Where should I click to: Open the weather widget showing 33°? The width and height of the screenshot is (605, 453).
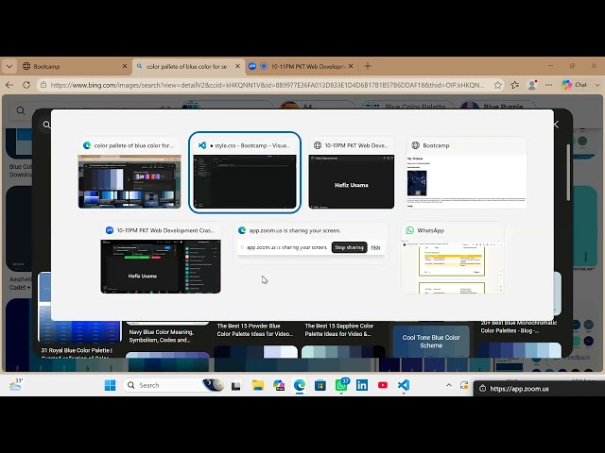coord(16,384)
